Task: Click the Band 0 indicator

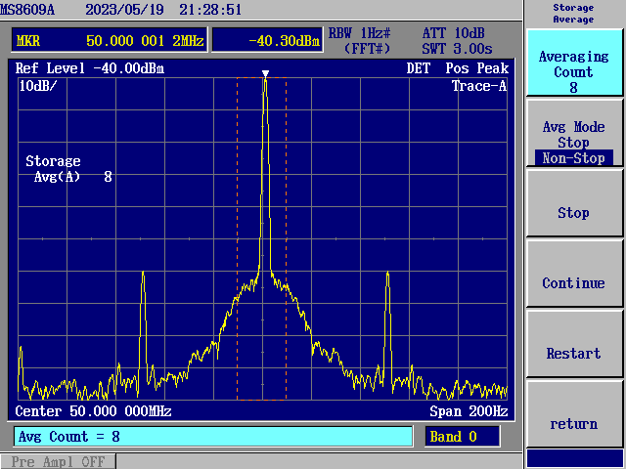Action: click(x=462, y=437)
